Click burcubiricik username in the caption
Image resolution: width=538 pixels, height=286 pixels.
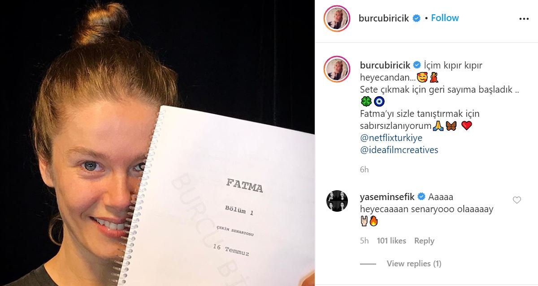coord(385,65)
